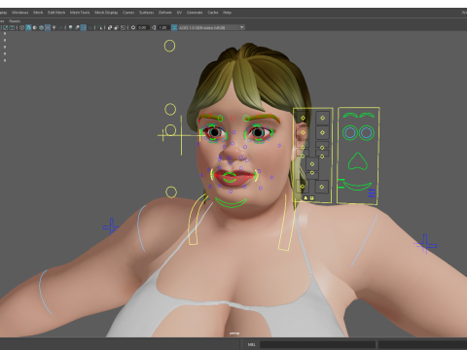This screenshot has width=467, height=350.
Task: Select the left eye circle in face panel
Action: coord(350,132)
